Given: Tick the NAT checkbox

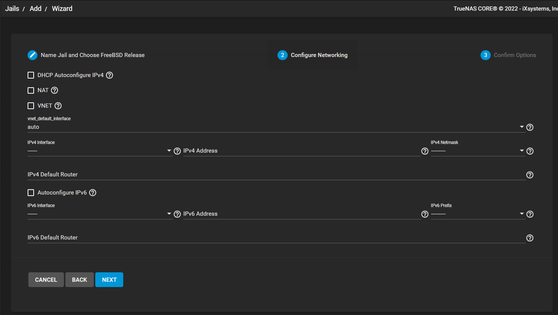Looking at the screenshot, I should coord(31,90).
